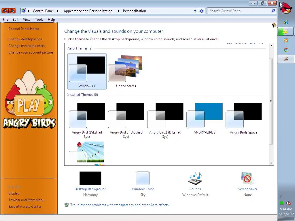Open the File menu

[5, 20]
